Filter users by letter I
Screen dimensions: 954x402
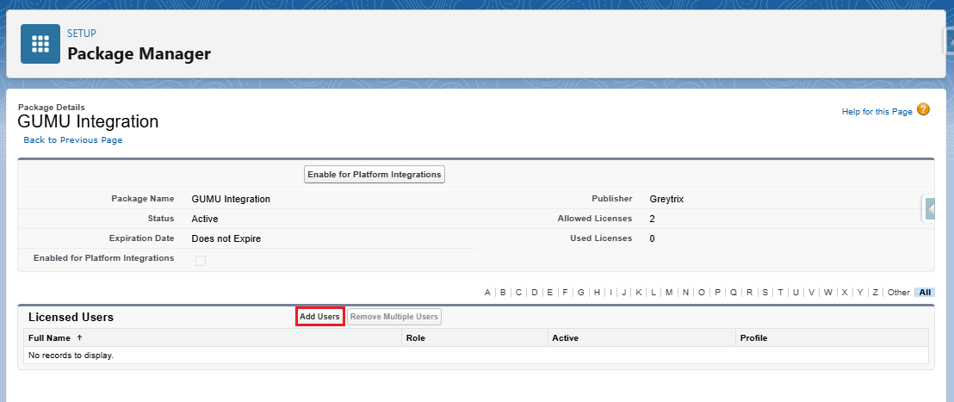pos(610,293)
